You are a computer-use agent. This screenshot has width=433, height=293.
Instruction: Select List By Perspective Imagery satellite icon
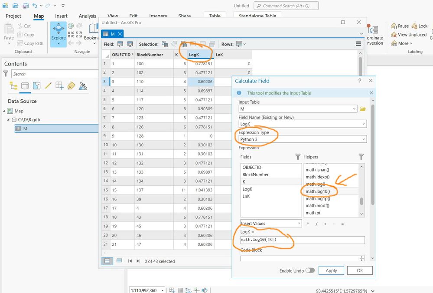tap(82, 86)
